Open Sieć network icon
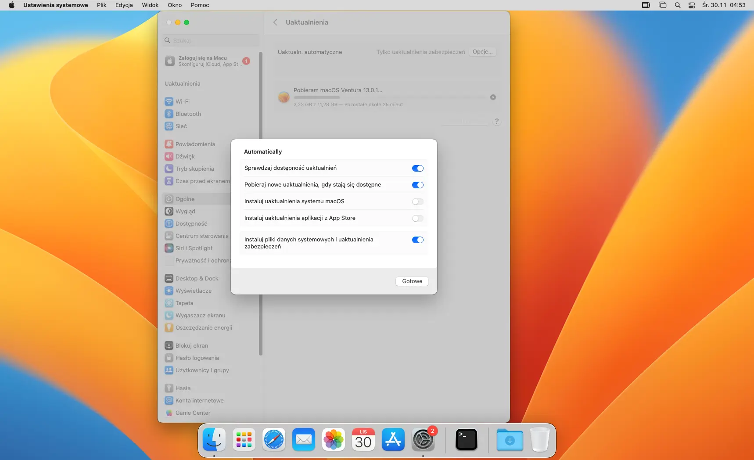The height and width of the screenshot is (460, 754). pyautogui.click(x=169, y=126)
